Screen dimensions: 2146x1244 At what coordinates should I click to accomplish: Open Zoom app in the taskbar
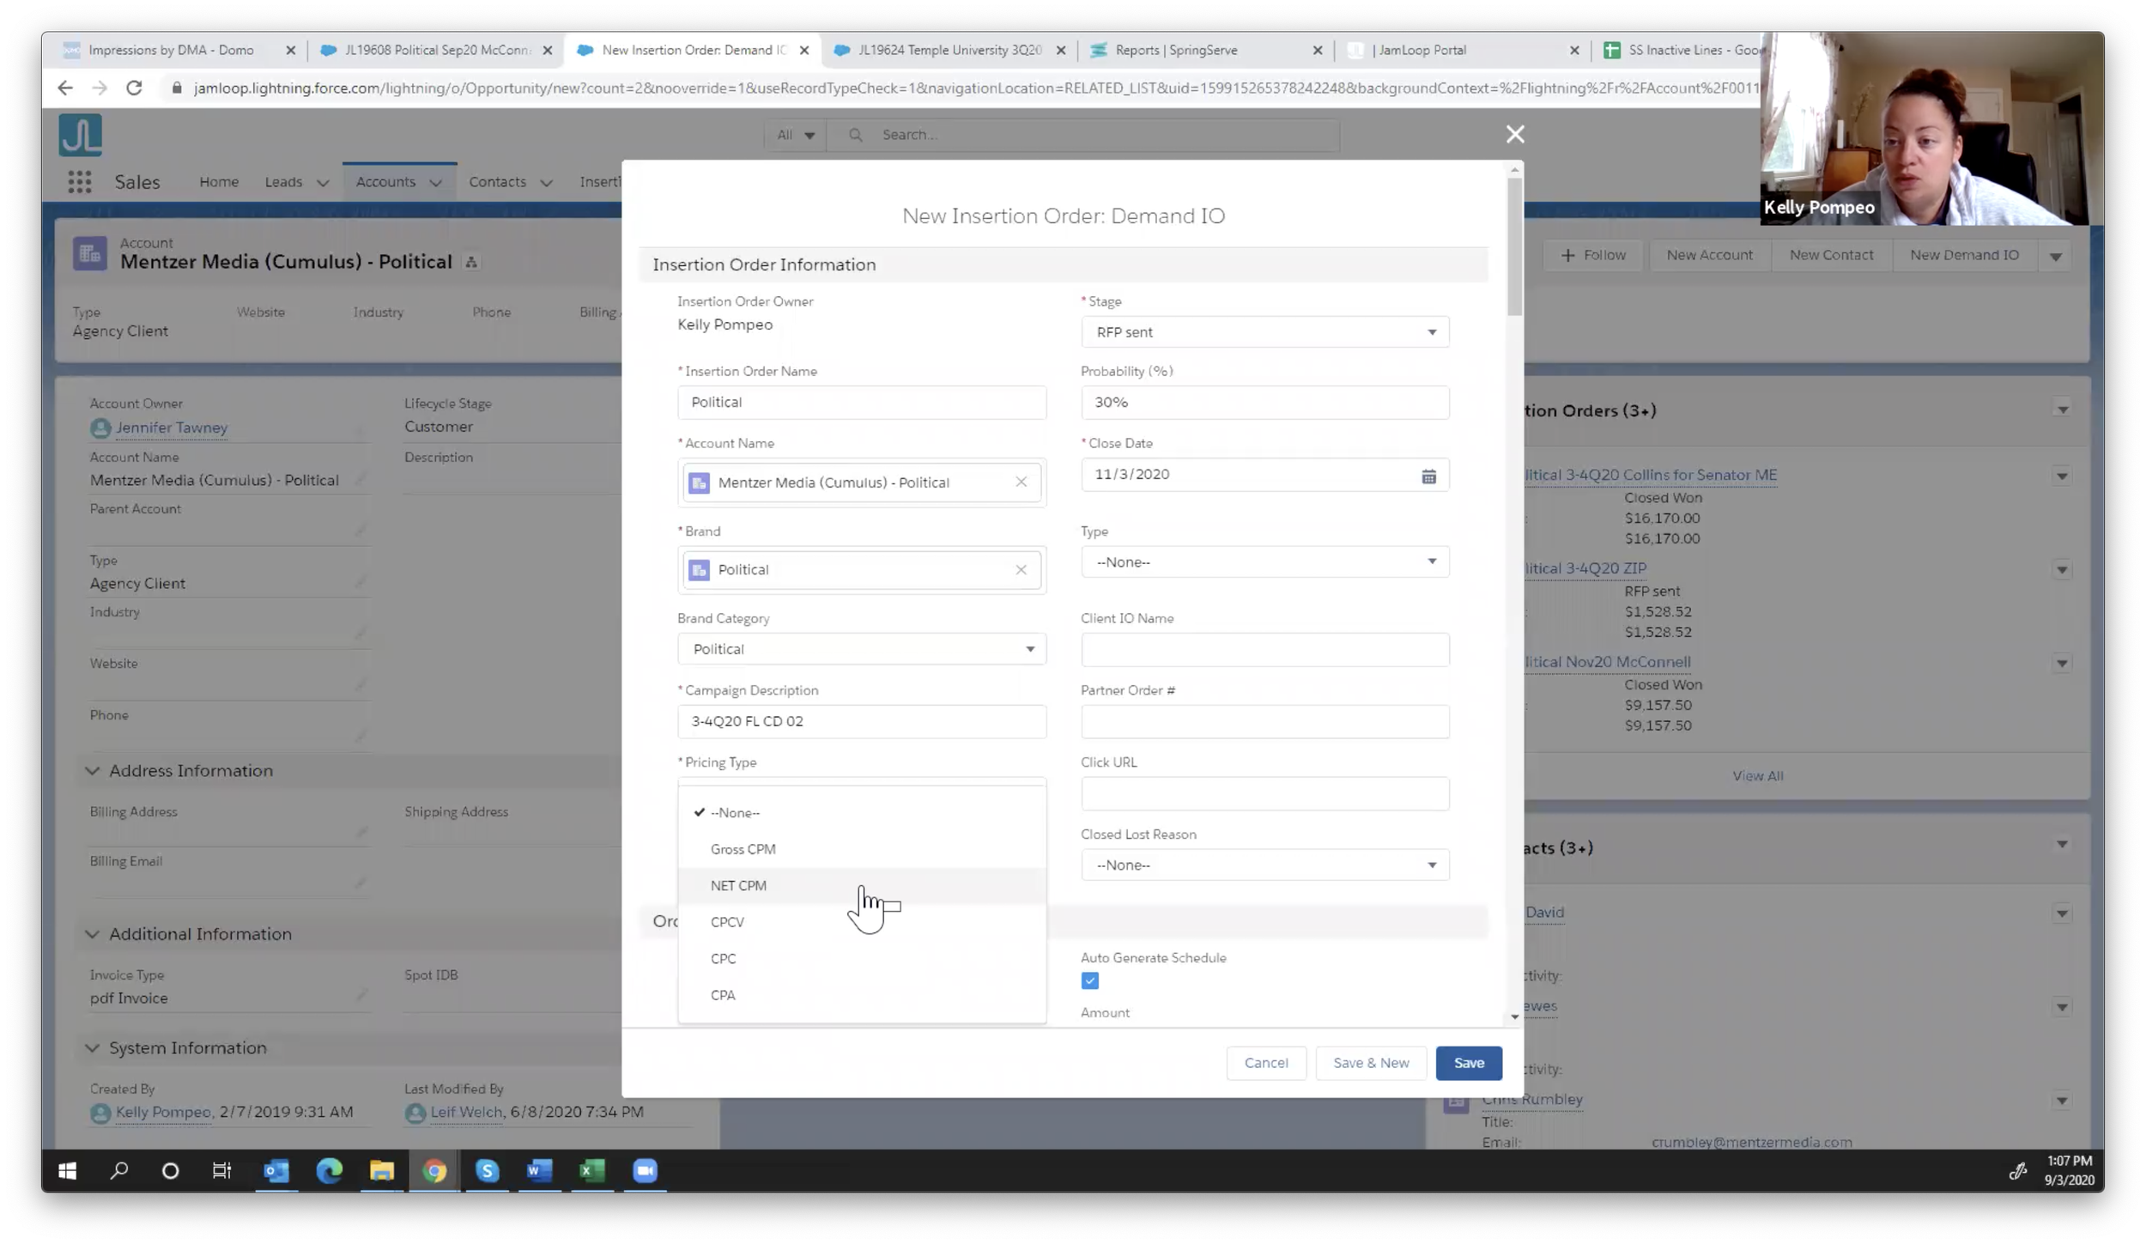645,1170
